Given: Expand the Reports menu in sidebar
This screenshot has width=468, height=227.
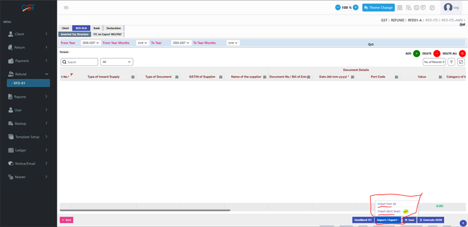Looking at the screenshot, I should 28,97.
